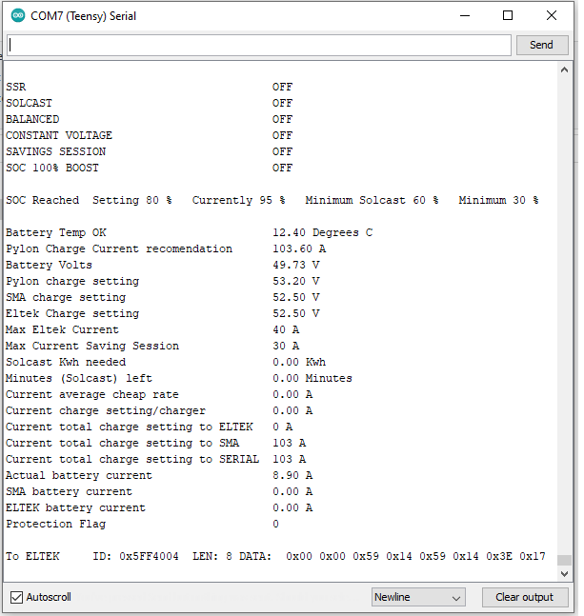The width and height of the screenshot is (584, 616).
Task: Click the BALANCED label text
Action: tap(32, 119)
